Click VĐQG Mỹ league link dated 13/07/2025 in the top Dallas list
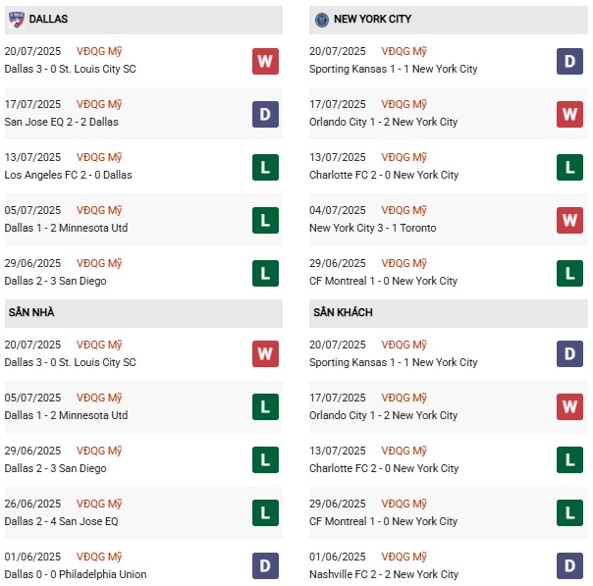 point(101,157)
